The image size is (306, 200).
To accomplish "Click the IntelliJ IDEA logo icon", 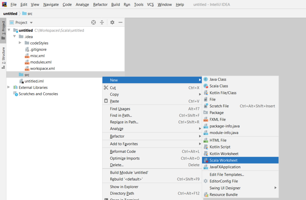I will pos(4,4).
